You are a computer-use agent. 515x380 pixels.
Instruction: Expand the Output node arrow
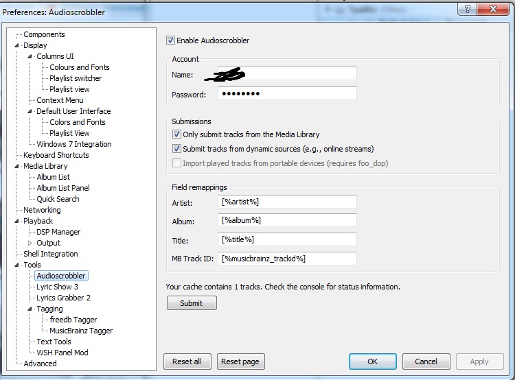pyautogui.click(x=30, y=243)
